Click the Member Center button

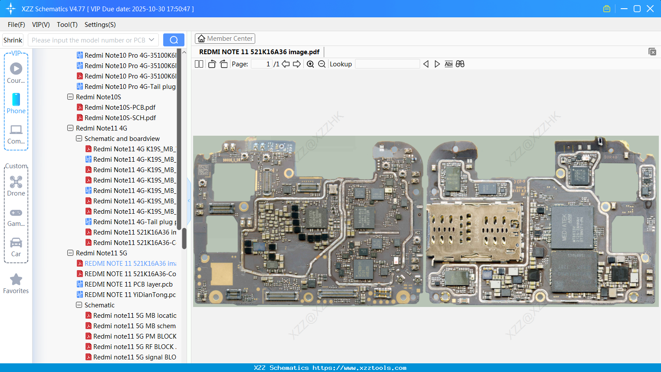(x=225, y=38)
